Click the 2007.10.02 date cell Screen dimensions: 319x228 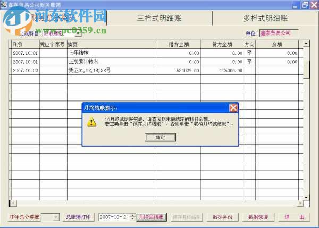tap(26, 70)
